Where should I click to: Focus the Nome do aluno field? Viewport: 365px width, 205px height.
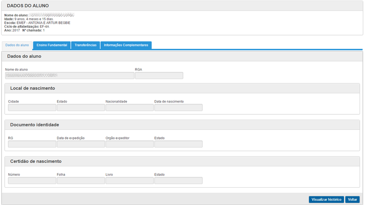[70, 76]
